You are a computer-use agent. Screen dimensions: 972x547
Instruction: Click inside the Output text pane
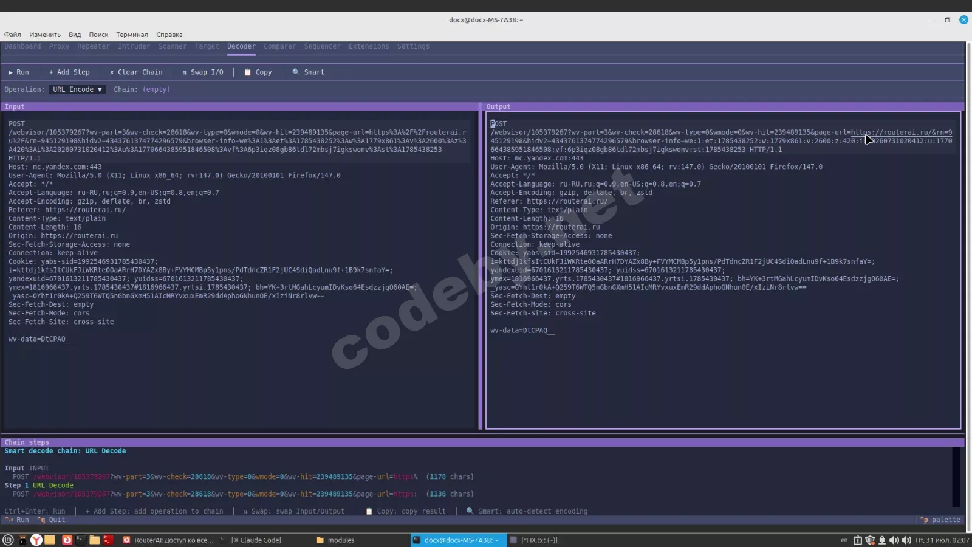coord(723,270)
